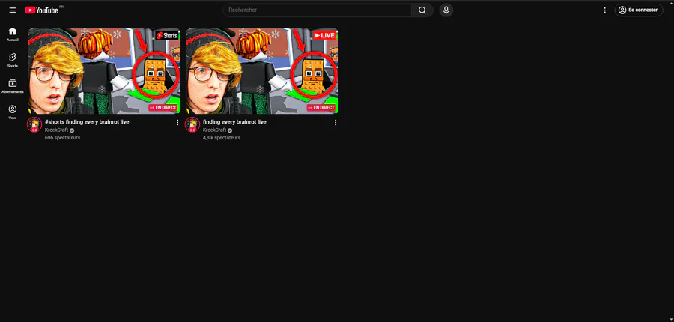Click the title 'finding every brainrot live' without #shorts
The width and height of the screenshot is (674, 322).
(x=234, y=122)
